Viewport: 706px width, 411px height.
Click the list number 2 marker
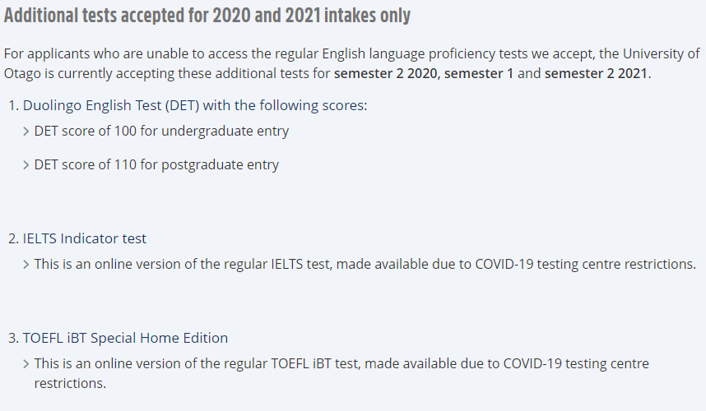pyautogui.click(x=13, y=238)
